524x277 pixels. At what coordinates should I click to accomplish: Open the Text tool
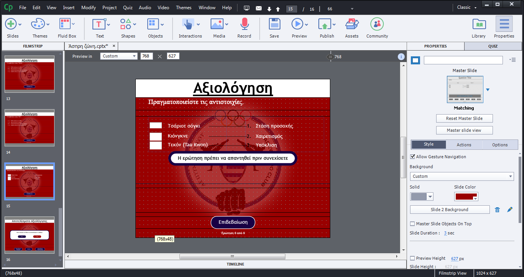pos(100,28)
